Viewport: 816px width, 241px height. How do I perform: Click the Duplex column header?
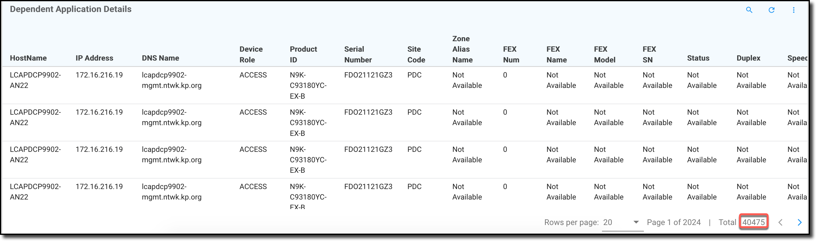(x=748, y=58)
